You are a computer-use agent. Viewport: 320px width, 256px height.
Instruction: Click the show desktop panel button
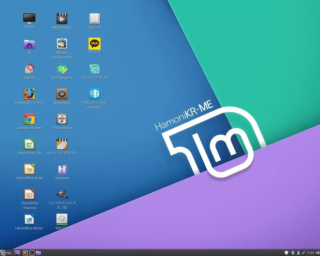click(x=17, y=253)
